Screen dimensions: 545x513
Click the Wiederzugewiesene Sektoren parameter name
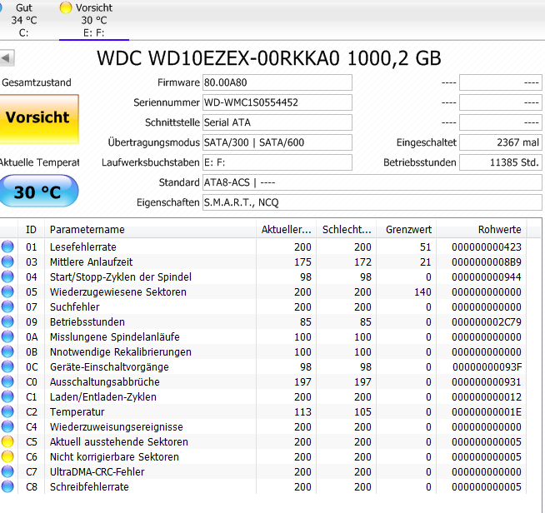[x=118, y=291]
